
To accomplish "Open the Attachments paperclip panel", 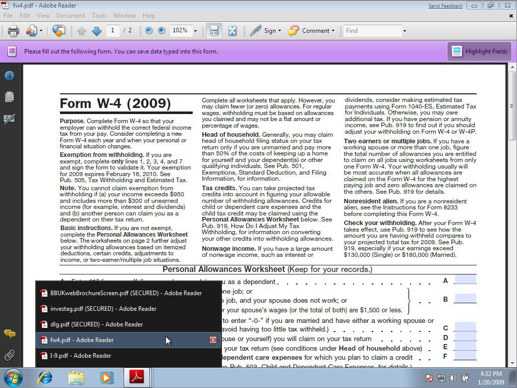I will [x=9, y=356].
